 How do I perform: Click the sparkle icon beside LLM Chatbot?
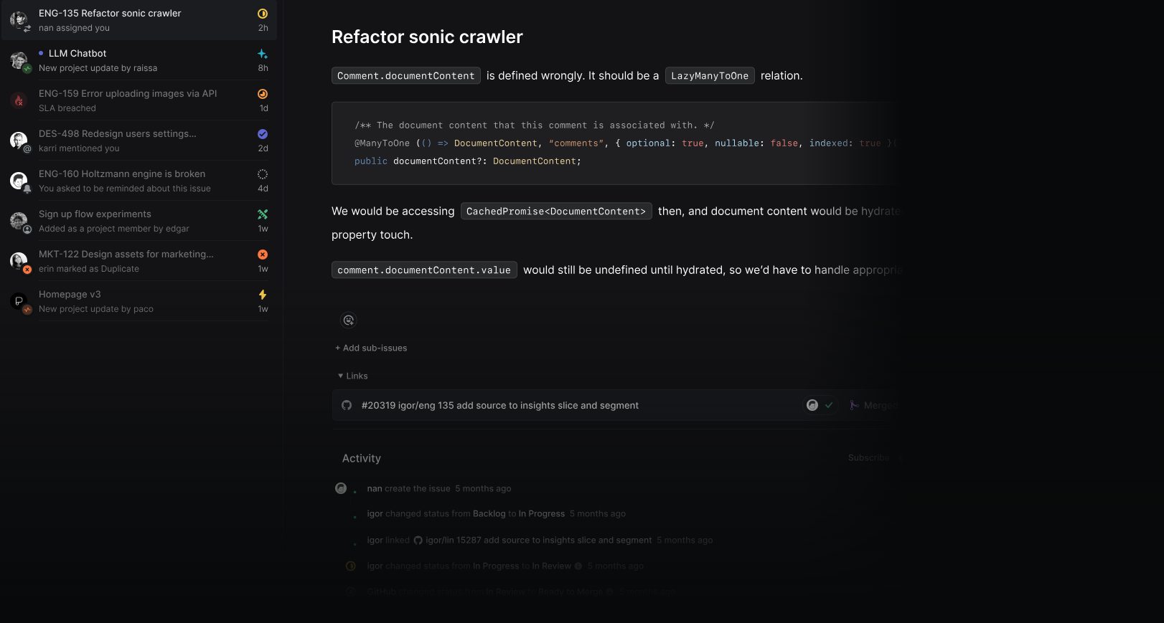click(263, 54)
